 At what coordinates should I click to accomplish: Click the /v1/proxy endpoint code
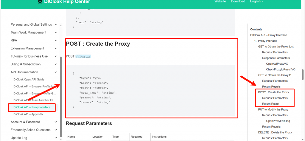(83, 56)
